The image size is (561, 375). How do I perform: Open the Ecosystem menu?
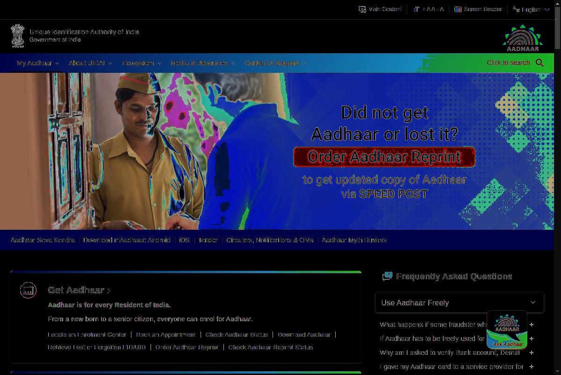(x=142, y=63)
